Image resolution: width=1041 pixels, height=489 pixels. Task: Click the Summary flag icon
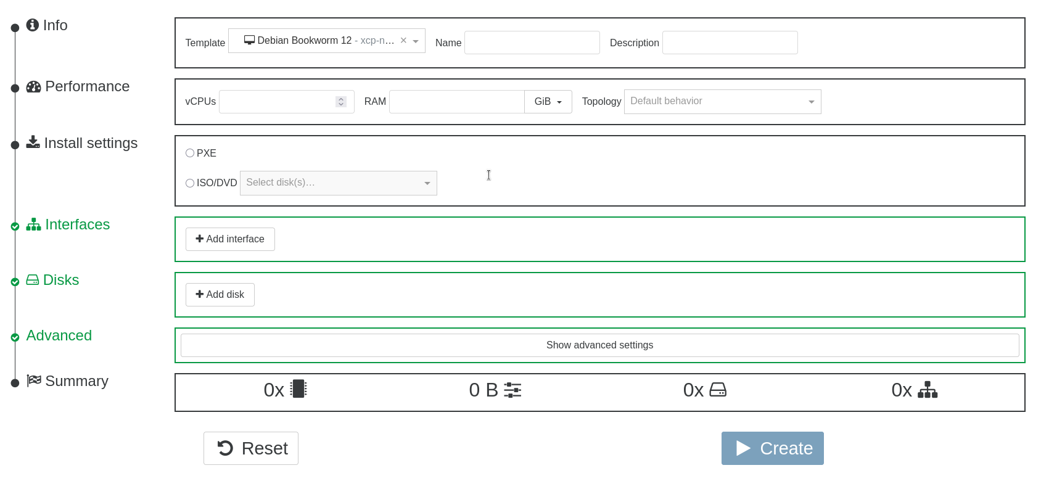(x=34, y=380)
